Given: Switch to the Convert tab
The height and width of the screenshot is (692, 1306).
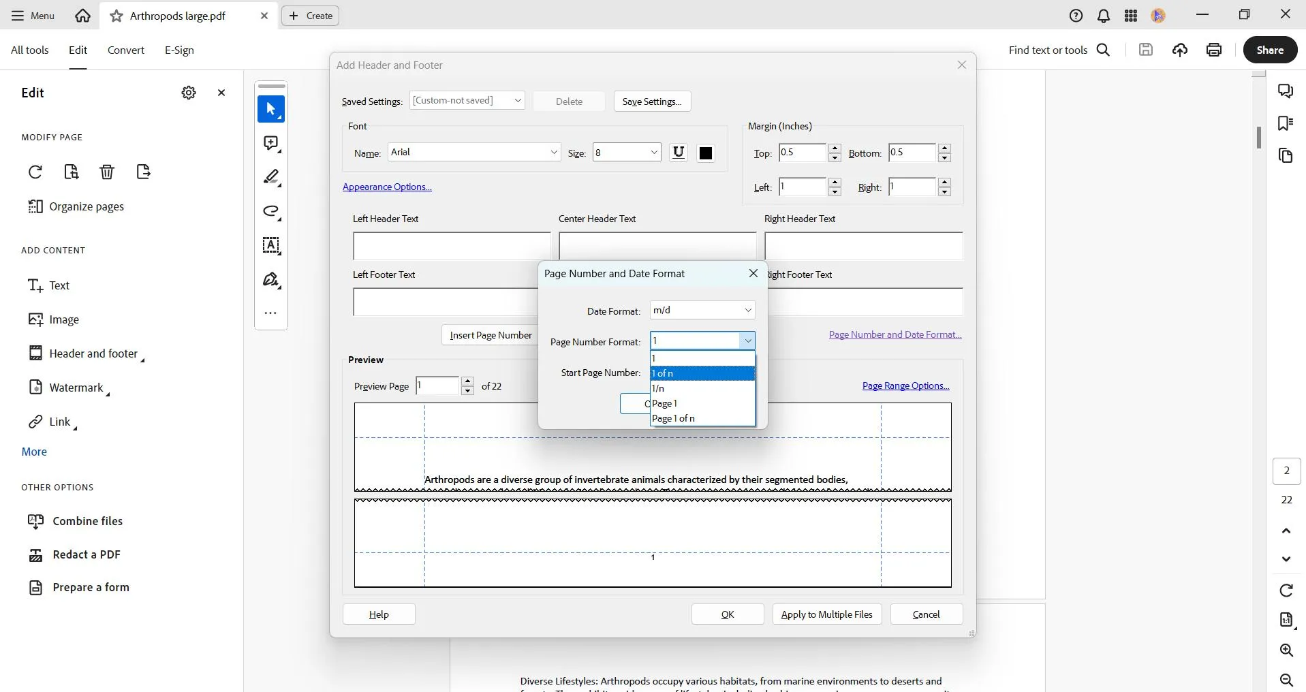Looking at the screenshot, I should point(125,50).
